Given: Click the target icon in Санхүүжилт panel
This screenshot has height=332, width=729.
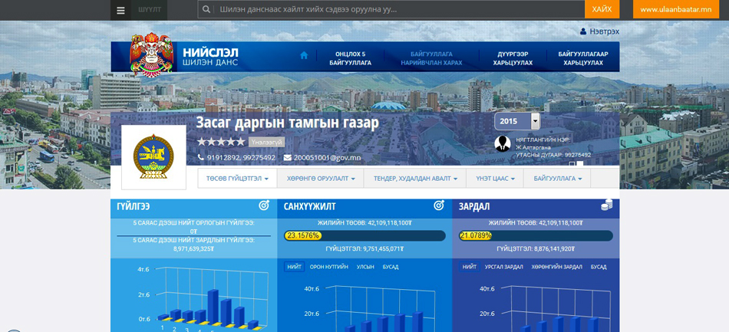Looking at the screenshot, I should 439,205.
